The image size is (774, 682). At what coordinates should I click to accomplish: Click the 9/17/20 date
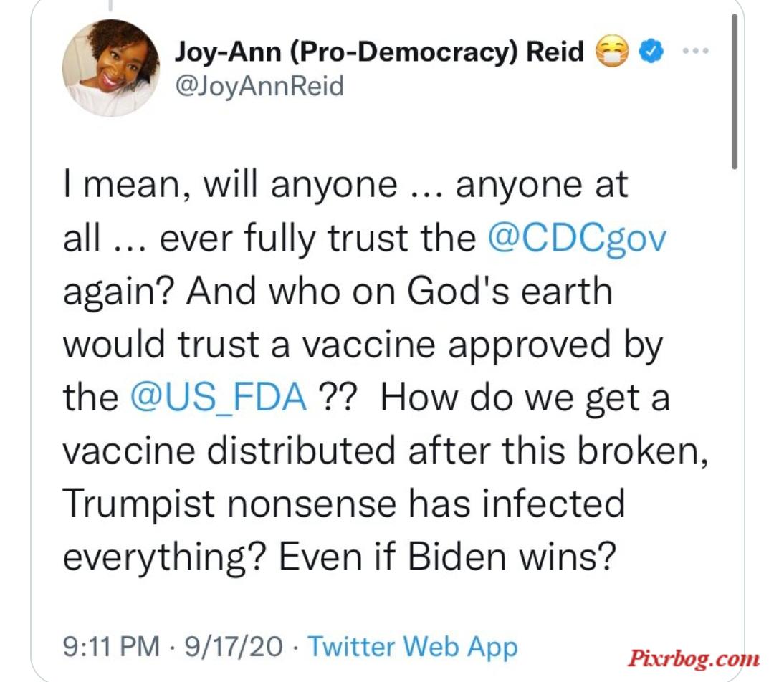pyautogui.click(x=234, y=646)
